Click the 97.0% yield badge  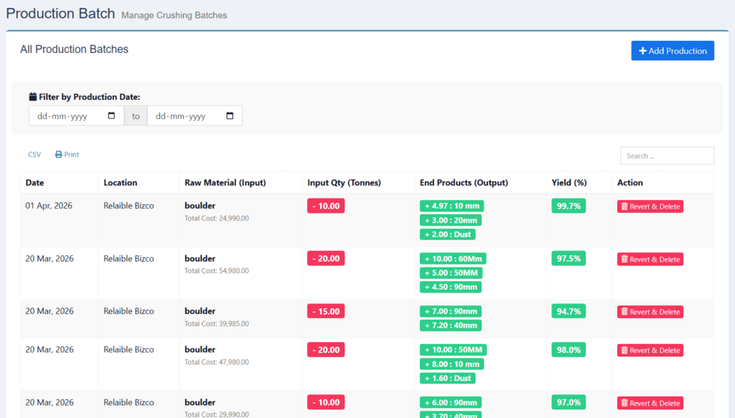[x=568, y=402]
